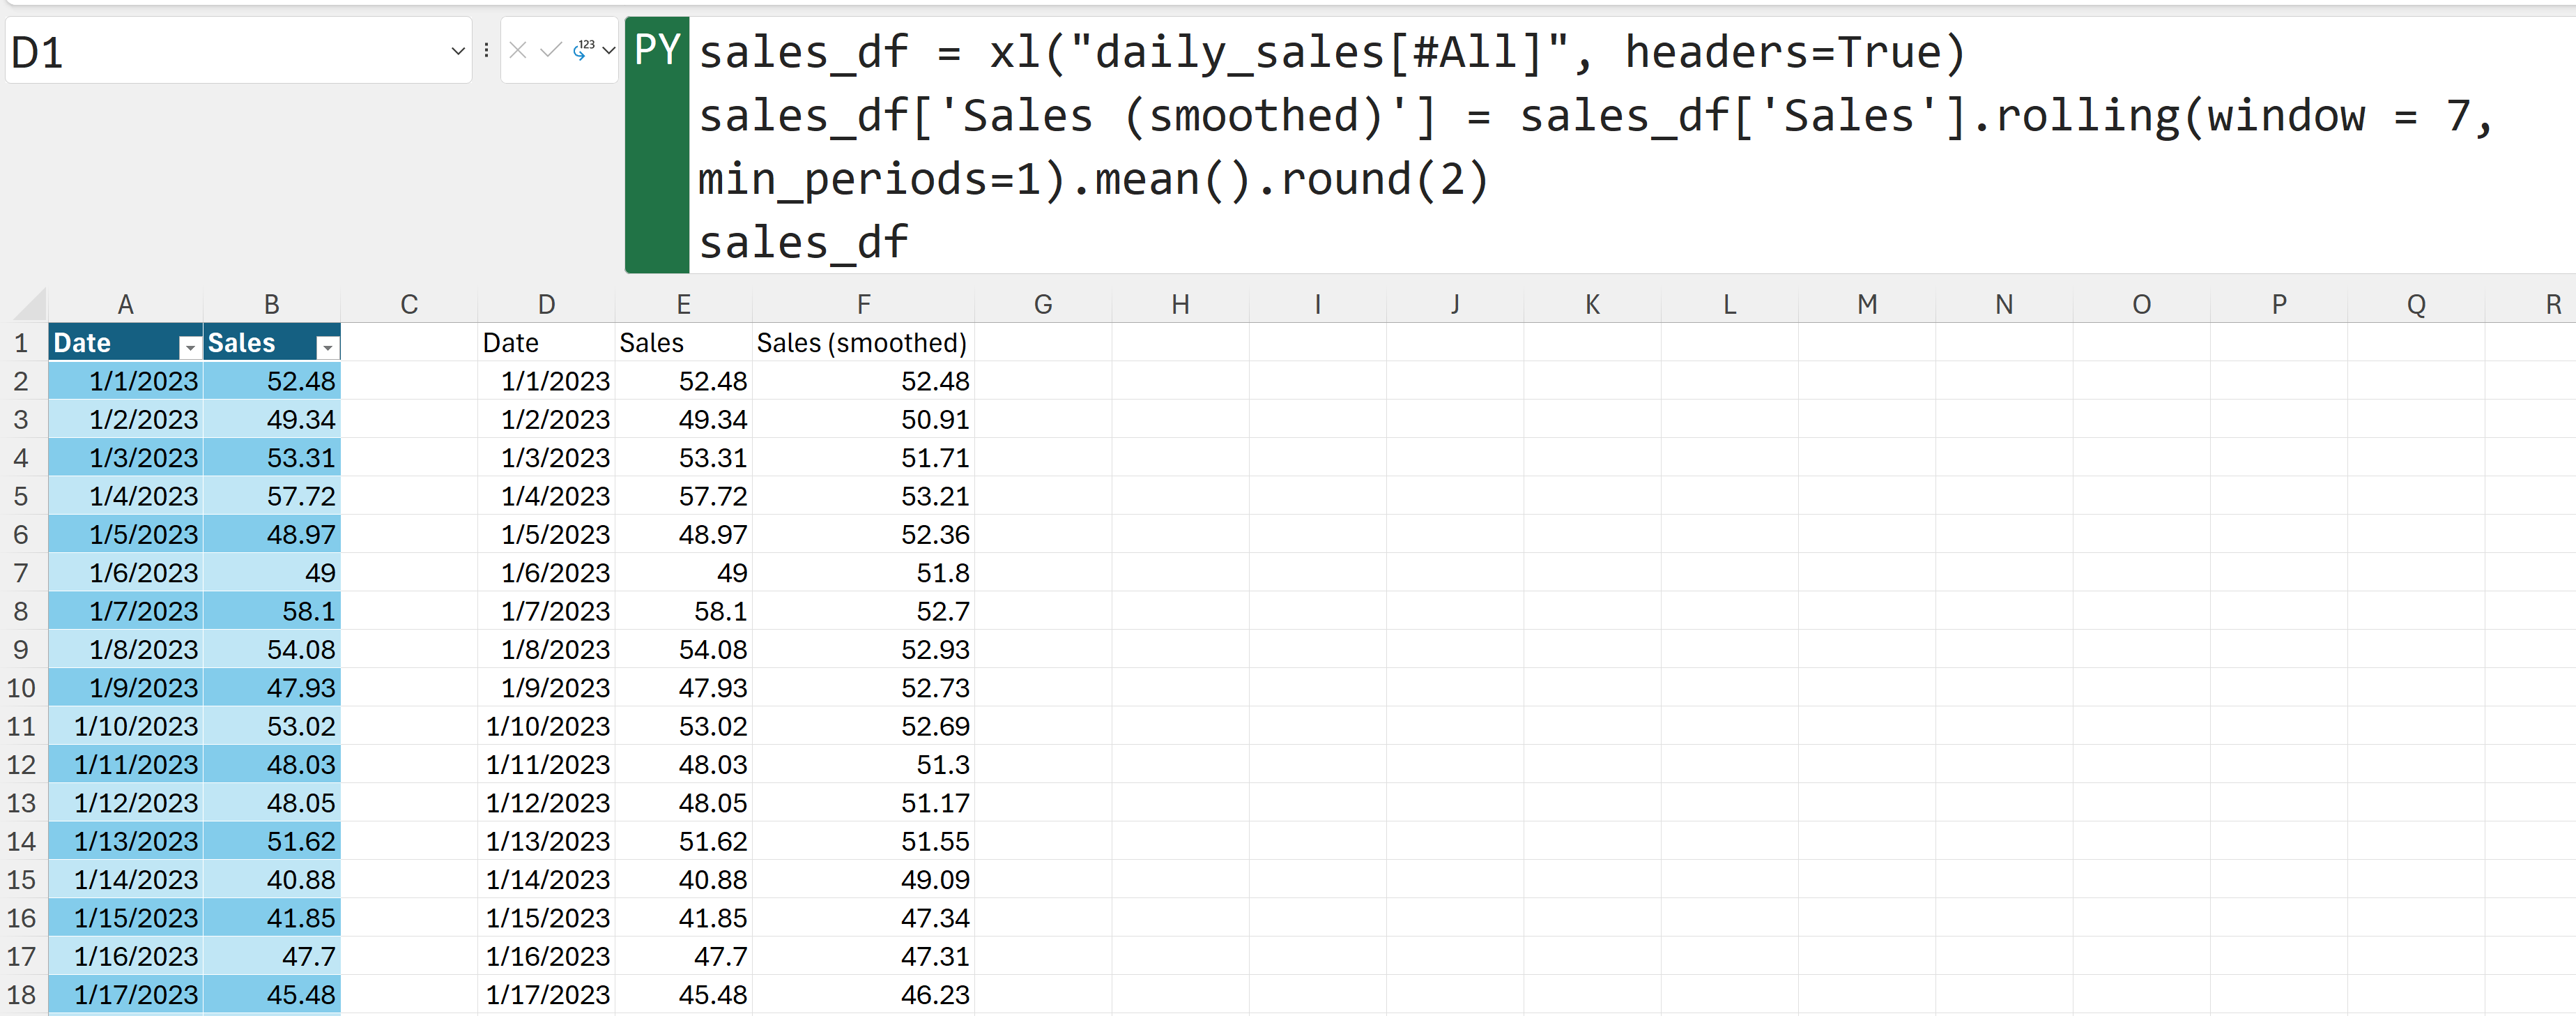The width and height of the screenshot is (2576, 1016).
Task: Select column F header
Action: [x=863, y=304]
